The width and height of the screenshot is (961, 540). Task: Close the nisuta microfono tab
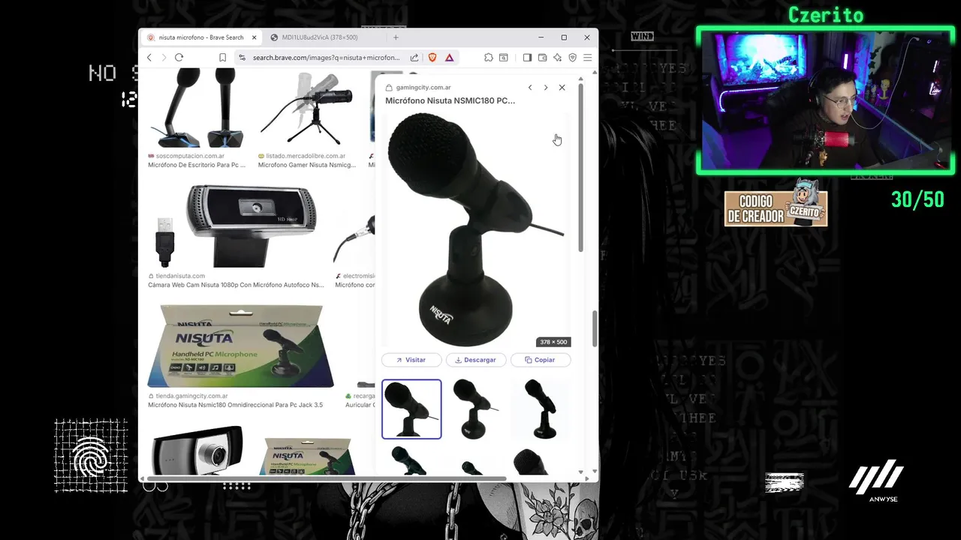255,37
